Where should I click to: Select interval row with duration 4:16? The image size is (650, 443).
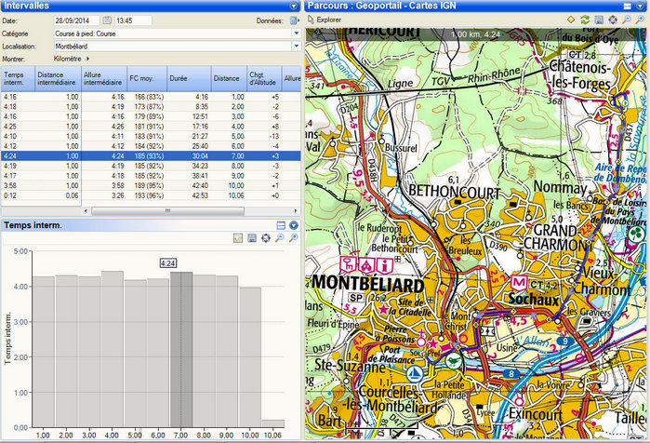tap(151, 97)
